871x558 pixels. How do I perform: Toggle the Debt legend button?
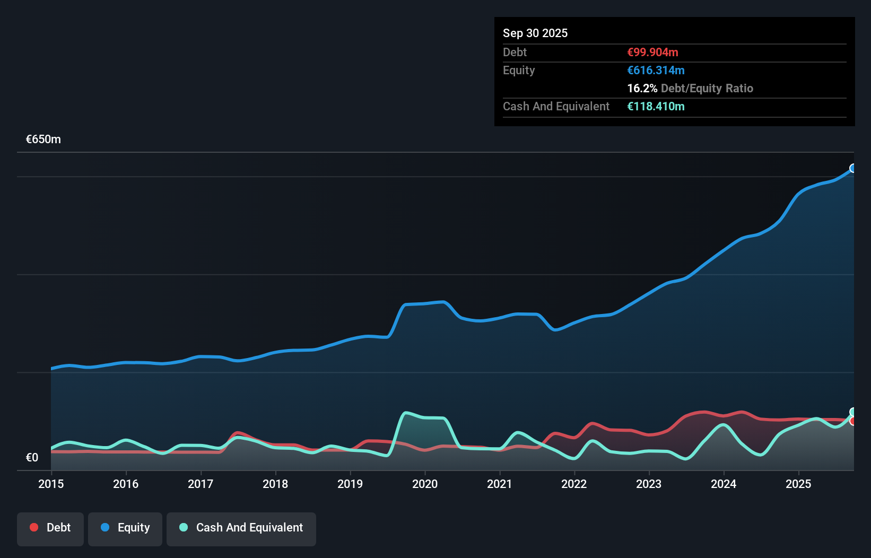pos(50,529)
